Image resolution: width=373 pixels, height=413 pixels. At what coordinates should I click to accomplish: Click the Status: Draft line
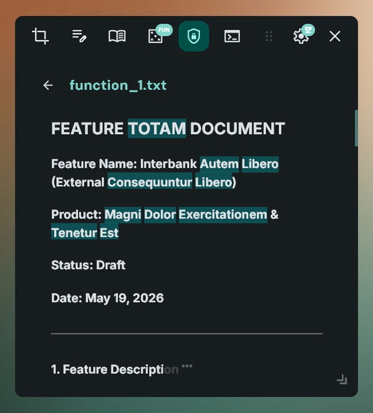88,265
